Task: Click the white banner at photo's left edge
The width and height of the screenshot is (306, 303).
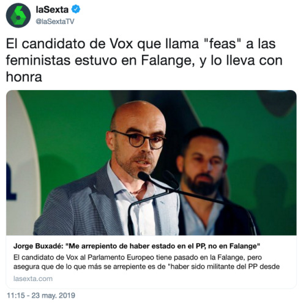Action: 18,163
